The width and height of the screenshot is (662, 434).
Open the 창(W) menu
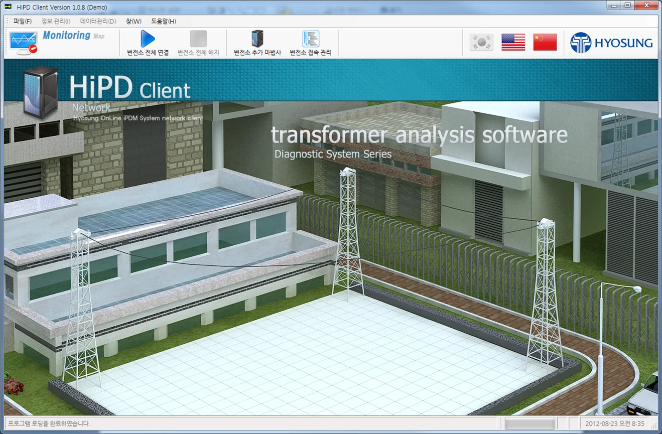[134, 21]
